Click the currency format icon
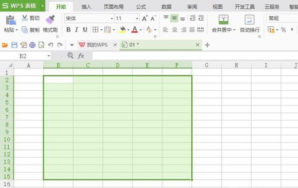This screenshot has width=298, height=188. coord(271,30)
